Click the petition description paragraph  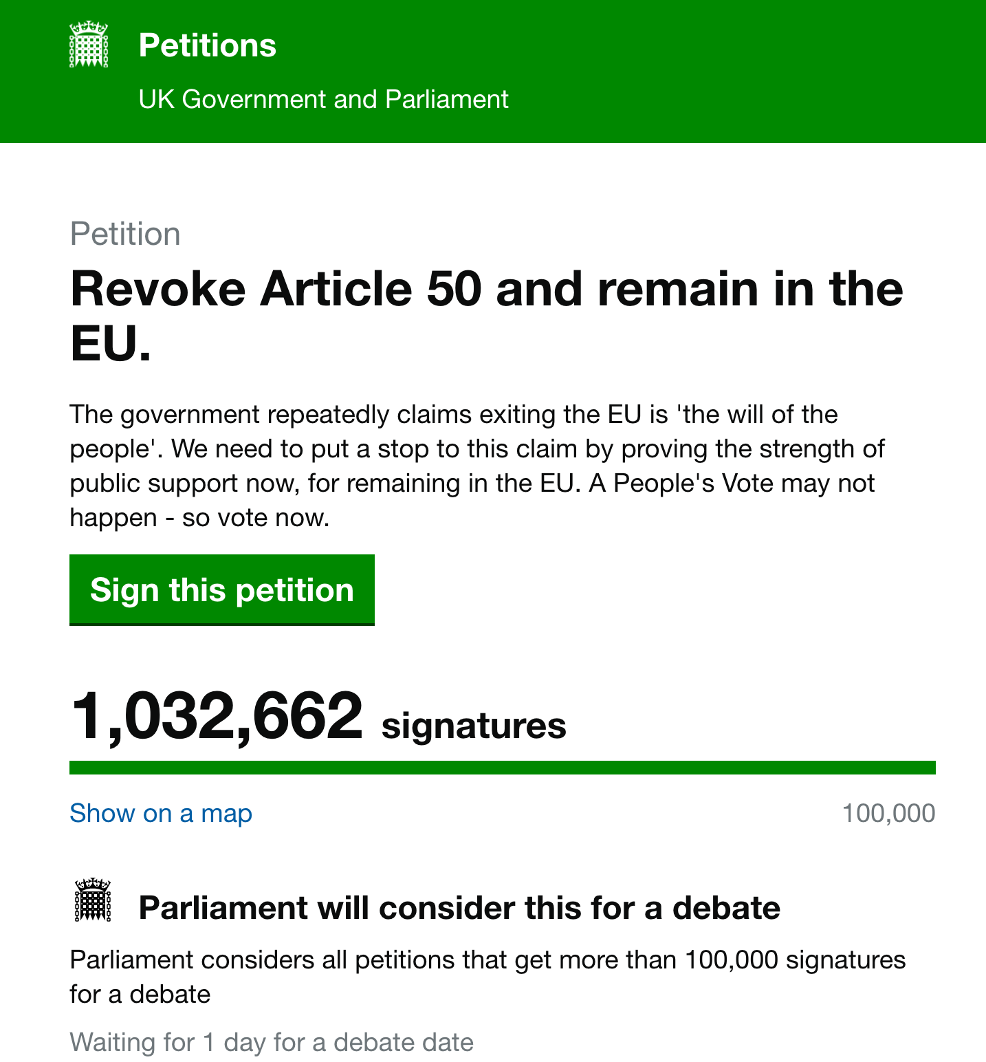pos(477,466)
